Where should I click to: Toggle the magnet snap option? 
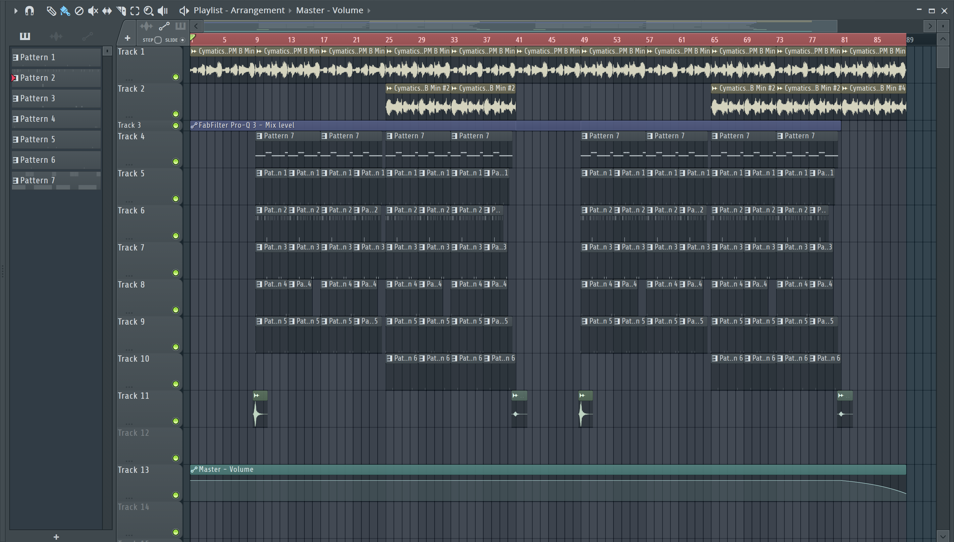coord(29,11)
